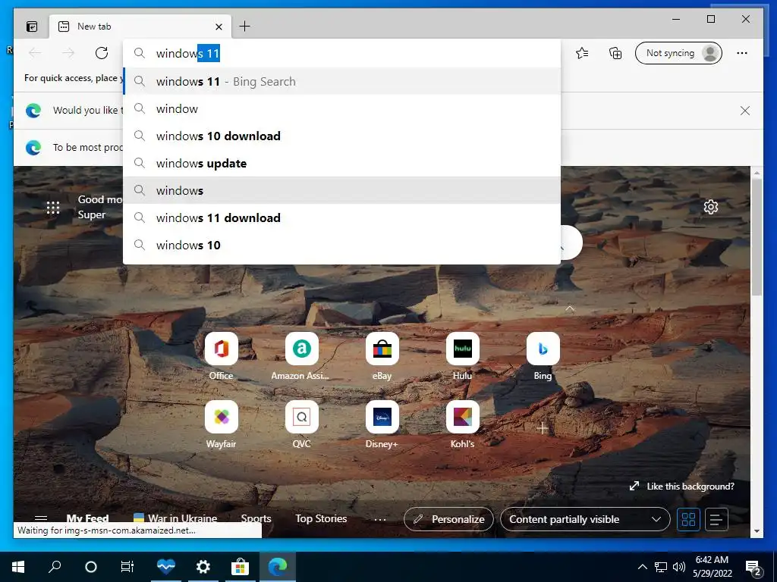Choose 'windows update' suggestion
Image resolution: width=777 pixels, height=582 pixels.
342,164
